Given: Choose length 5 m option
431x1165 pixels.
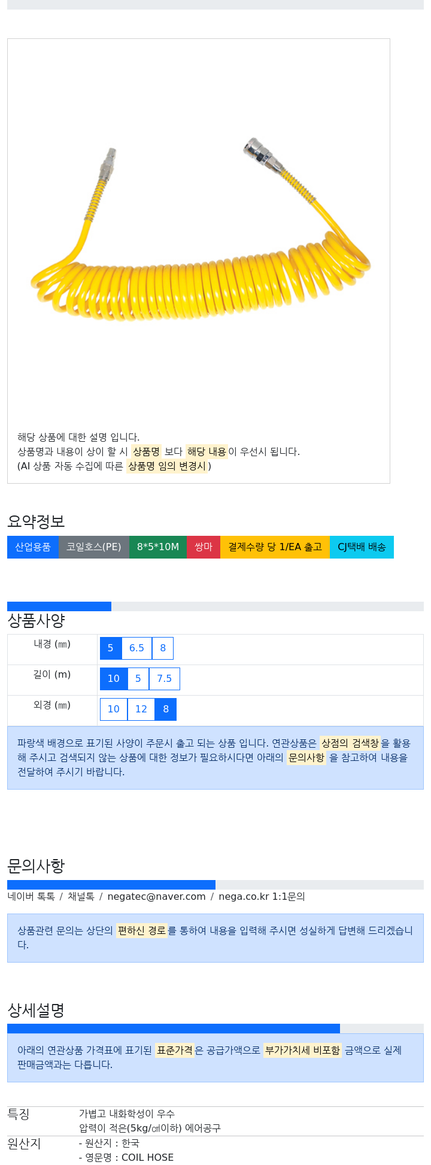Looking at the screenshot, I should pyautogui.click(x=138, y=679).
